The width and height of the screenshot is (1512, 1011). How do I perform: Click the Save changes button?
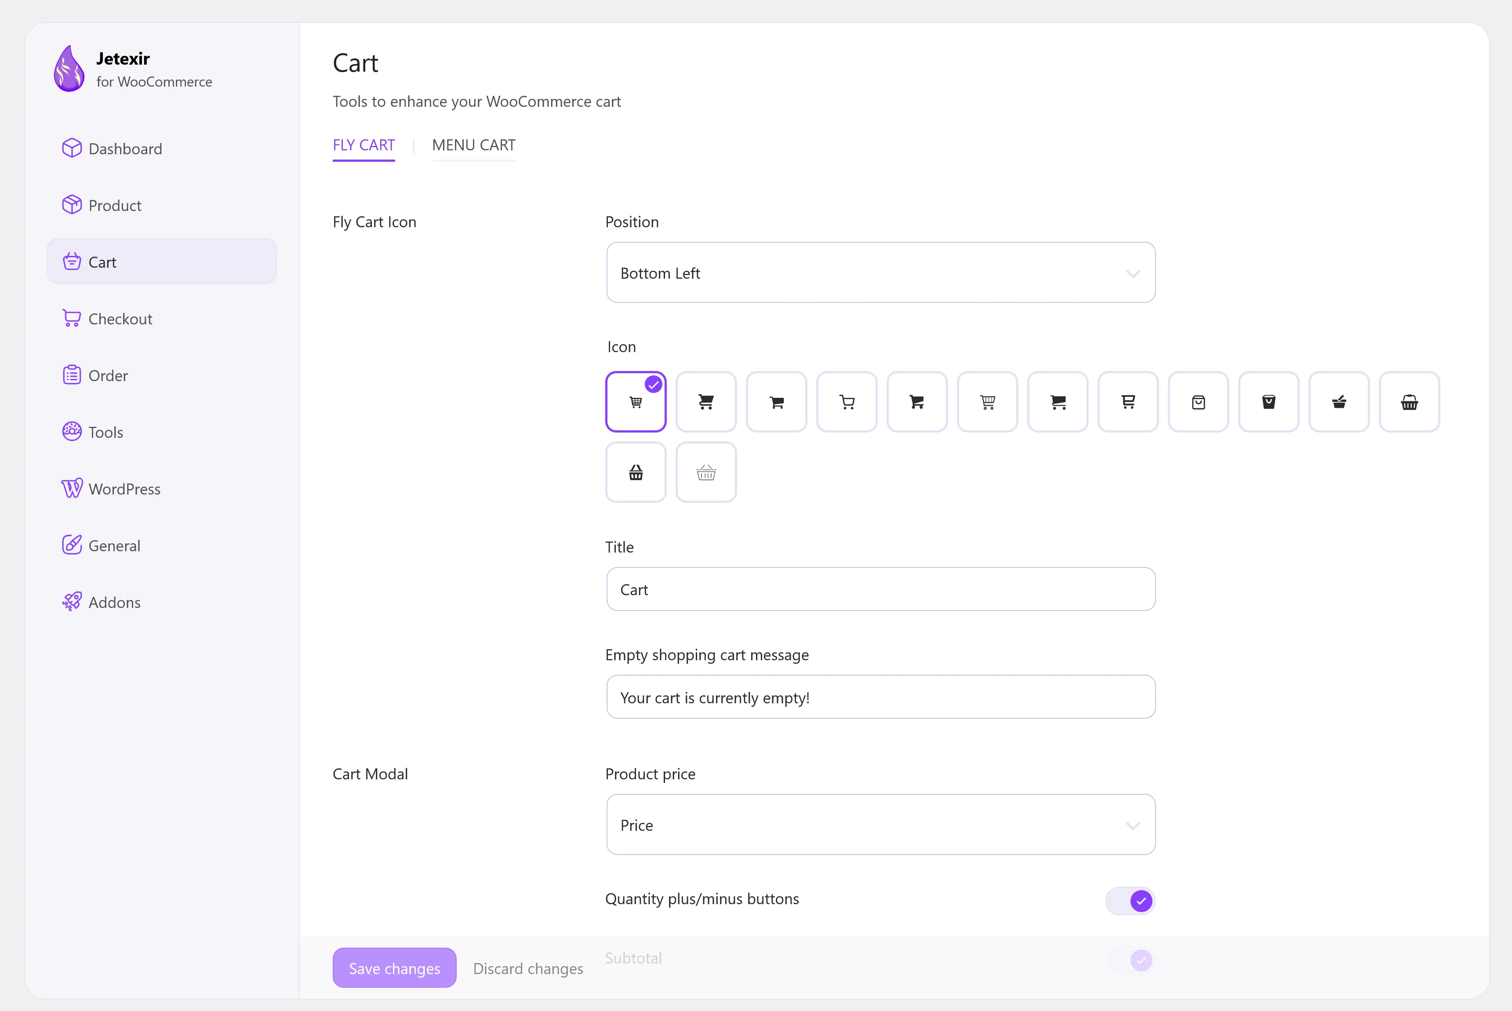point(395,968)
